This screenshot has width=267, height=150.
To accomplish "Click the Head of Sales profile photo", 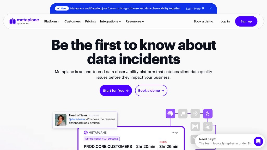I will coord(60,120).
